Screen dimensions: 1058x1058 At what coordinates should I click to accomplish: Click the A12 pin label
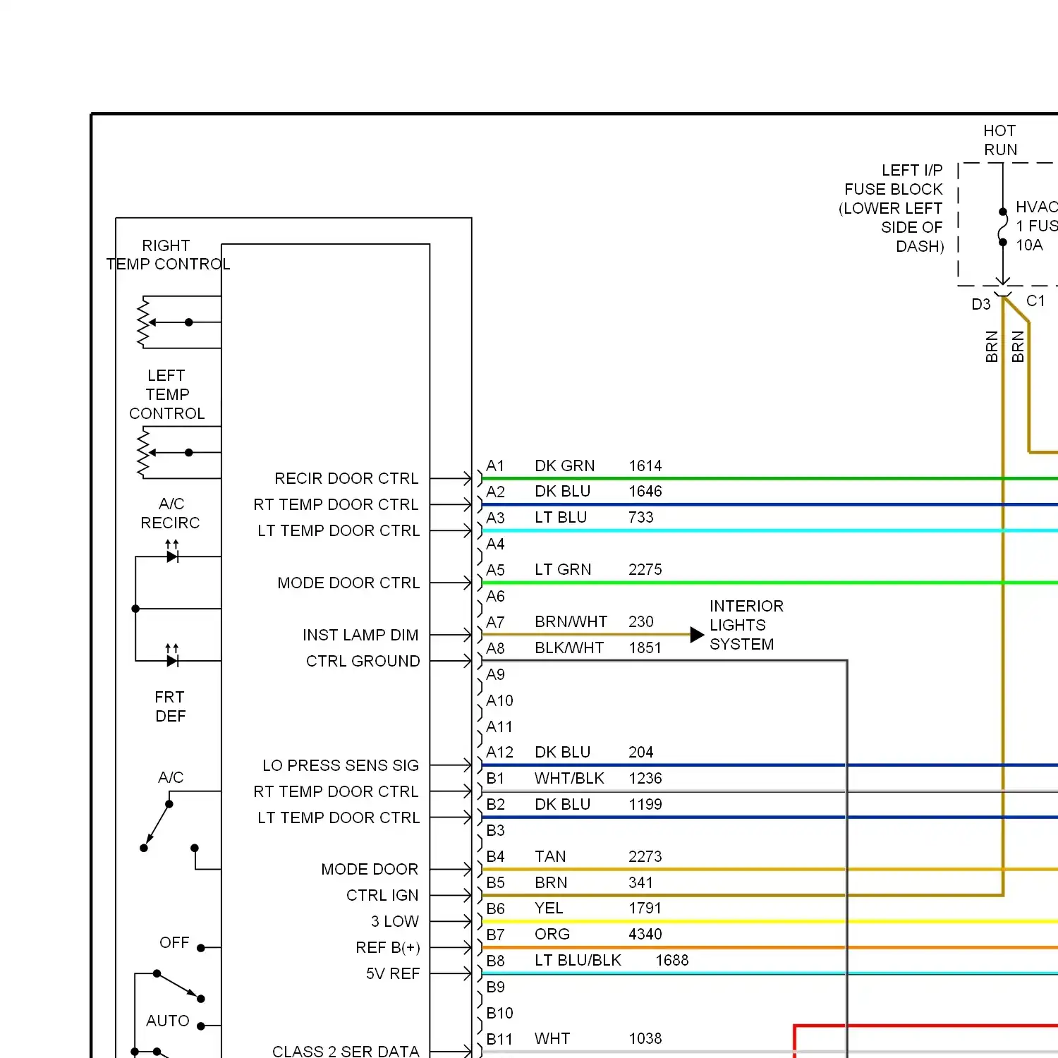tap(499, 752)
